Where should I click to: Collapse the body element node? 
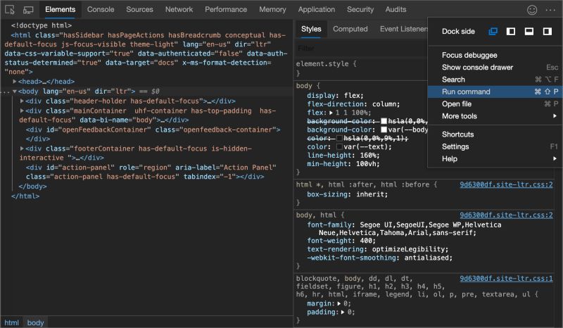pos(14,92)
